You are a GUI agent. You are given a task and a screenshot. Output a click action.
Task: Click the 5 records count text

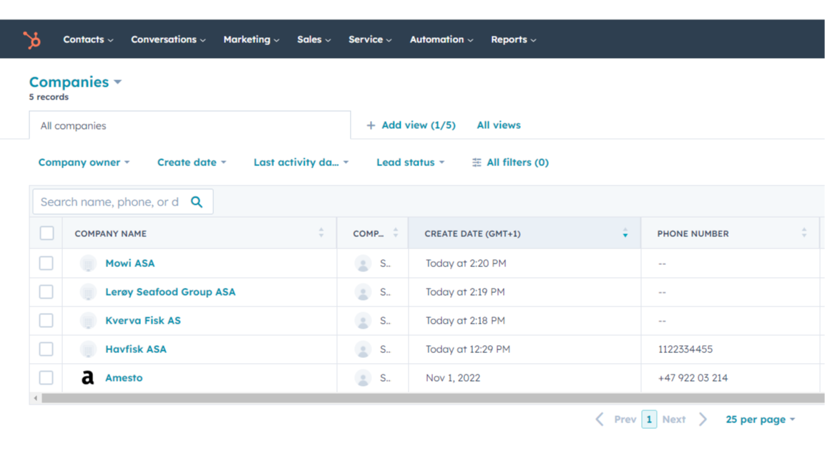pos(49,97)
